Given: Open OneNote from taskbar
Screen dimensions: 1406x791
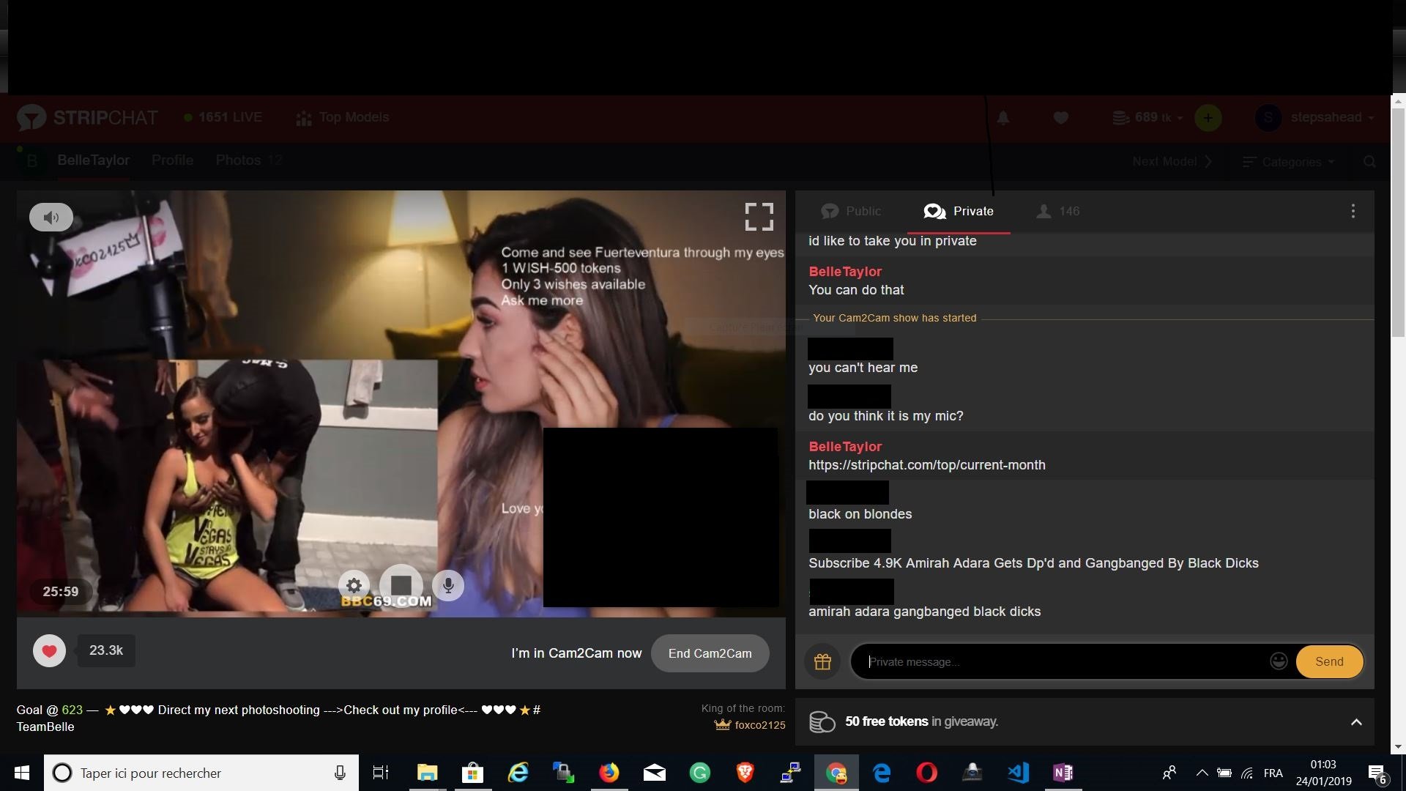Looking at the screenshot, I should click(1063, 773).
